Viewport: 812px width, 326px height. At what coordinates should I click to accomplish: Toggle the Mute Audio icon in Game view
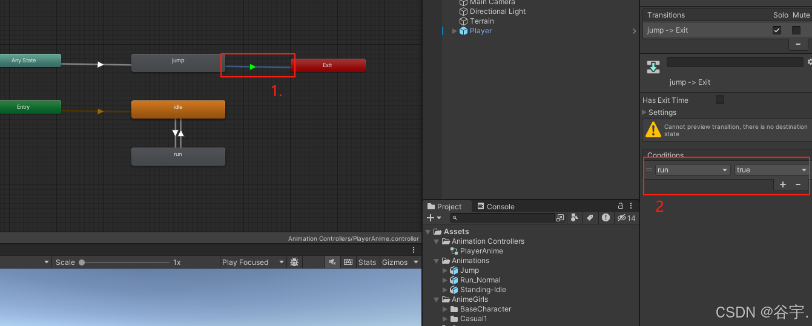pyautogui.click(x=332, y=262)
